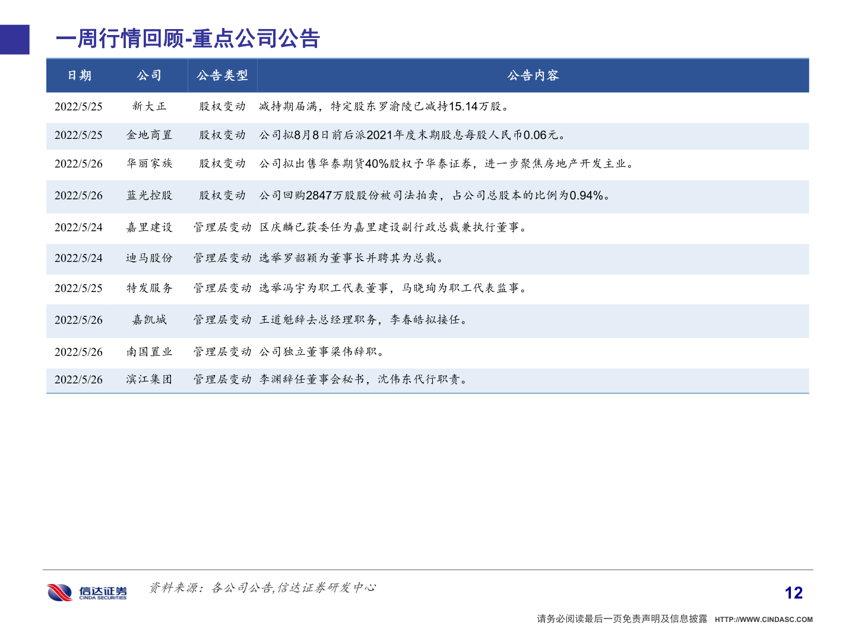This screenshot has height=641, width=855.
Task: Click announcement about 冯宇为职工代表董事
Action: (x=393, y=288)
